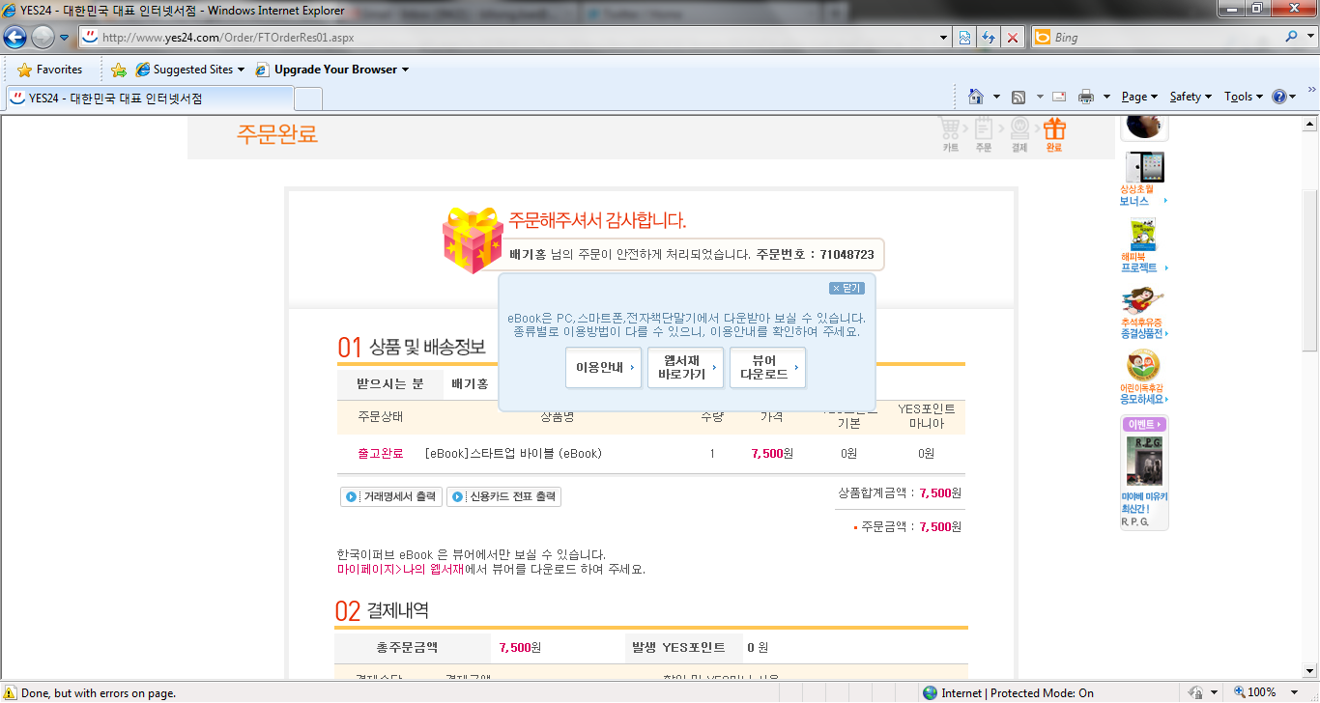Click the RSS Feeds icon
Screen dimensions: 1320x703
pyautogui.click(x=1019, y=97)
